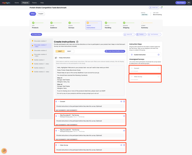
Task: Open the Projects menu item
Action: 25,3
